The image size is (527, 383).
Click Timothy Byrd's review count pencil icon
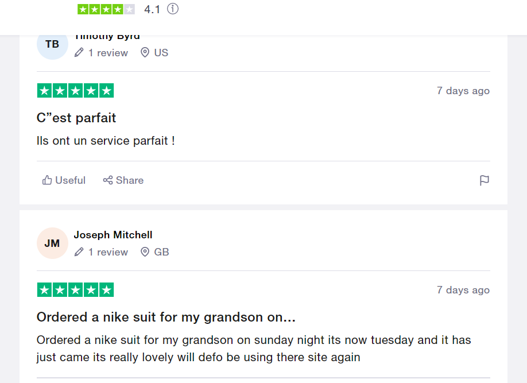pos(79,53)
